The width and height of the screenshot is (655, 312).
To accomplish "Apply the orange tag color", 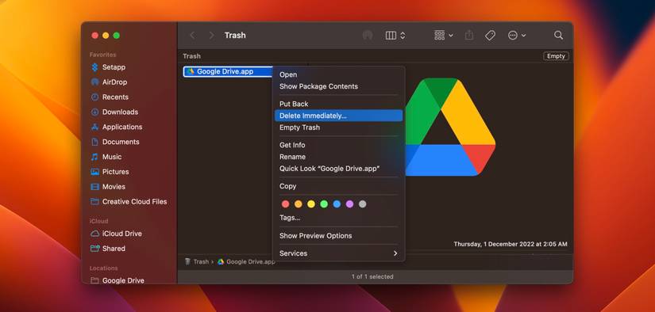I will (299, 204).
